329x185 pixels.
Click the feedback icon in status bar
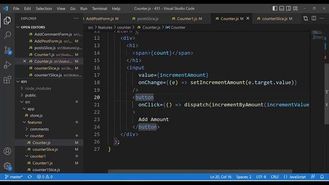tap(313, 177)
